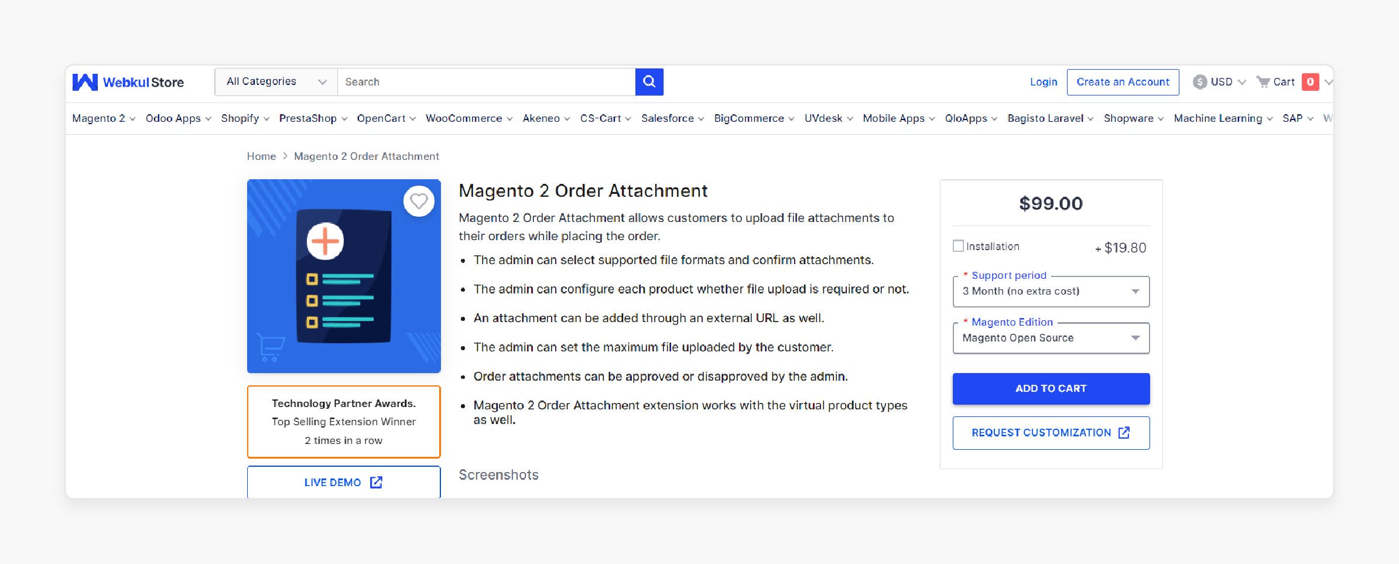Open the Magento Edition dropdown
The height and width of the screenshot is (564, 1399).
point(1051,338)
